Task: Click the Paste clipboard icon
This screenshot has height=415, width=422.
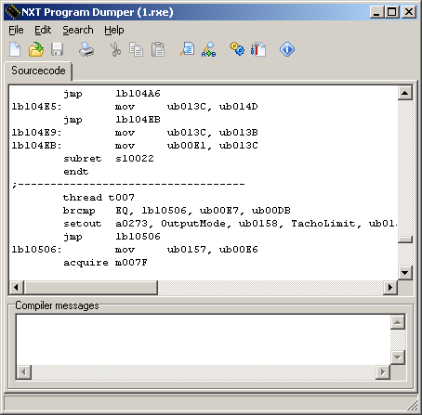Action: (158, 49)
